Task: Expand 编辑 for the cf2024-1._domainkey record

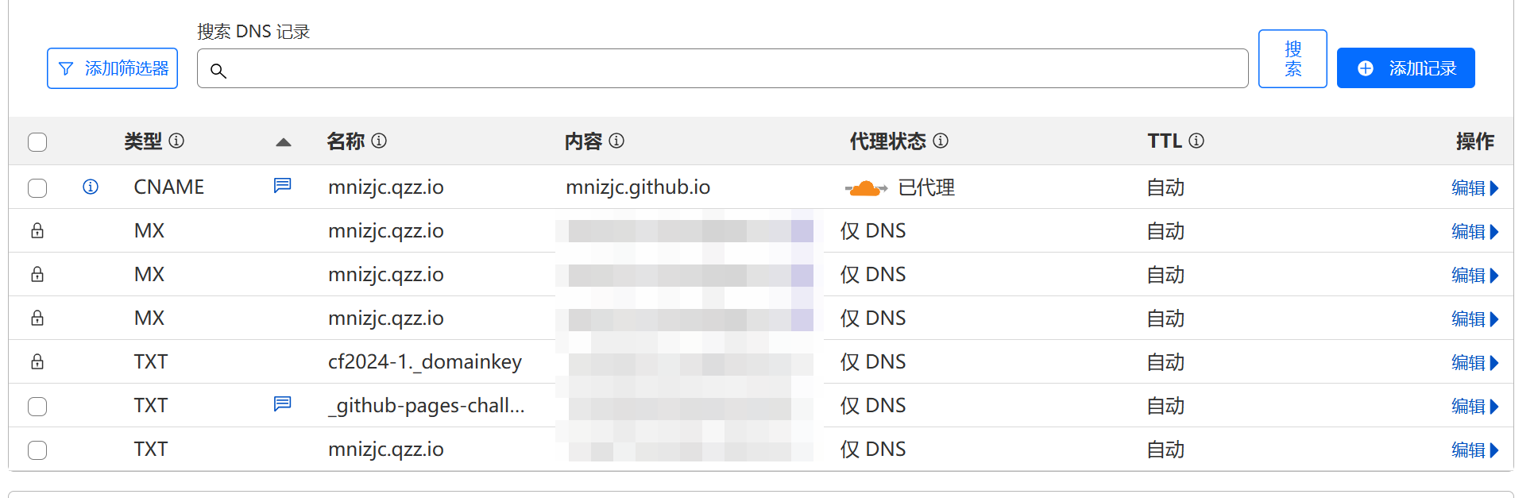Action: coord(1474,363)
